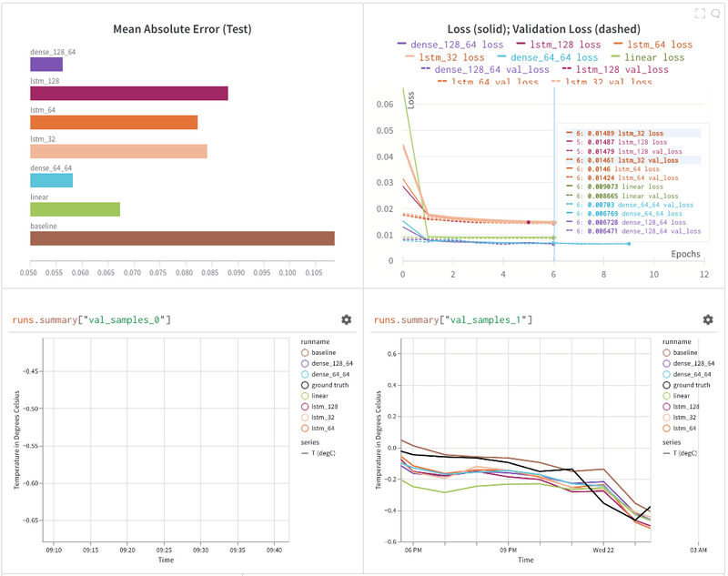
Task: Click lstm_128 loss legend entry
Action: pyautogui.click(x=559, y=45)
